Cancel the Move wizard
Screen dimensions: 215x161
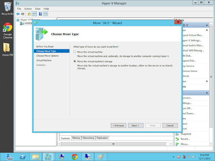tap(170, 125)
